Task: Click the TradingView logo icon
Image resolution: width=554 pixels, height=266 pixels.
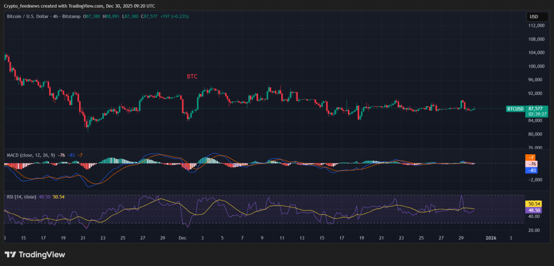Action: (x=10, y=255)
